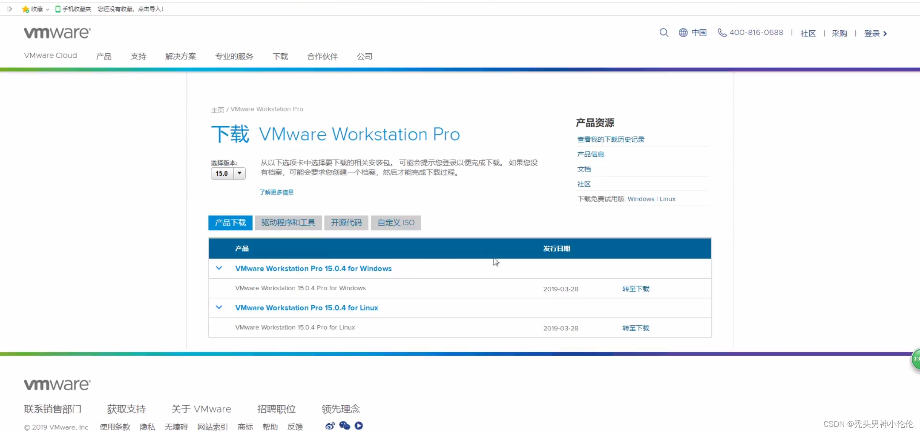Open the 专业的服务 navigation menu

(x=234, y=56)
